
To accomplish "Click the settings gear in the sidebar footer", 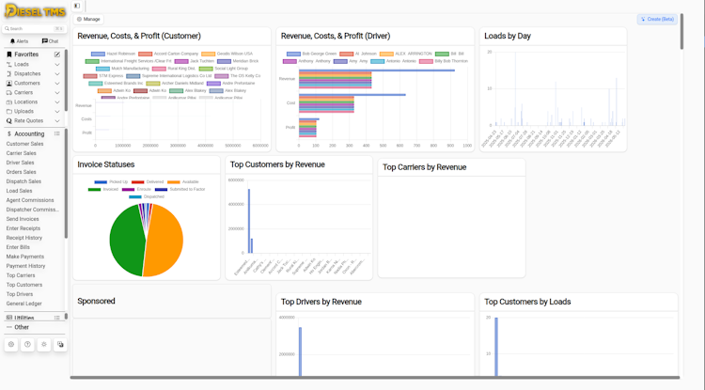I will click(x=11, y=345).
